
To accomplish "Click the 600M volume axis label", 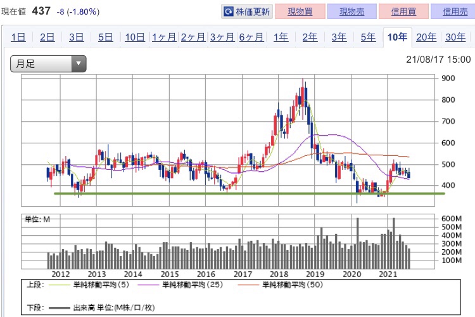I will [452, 219].
